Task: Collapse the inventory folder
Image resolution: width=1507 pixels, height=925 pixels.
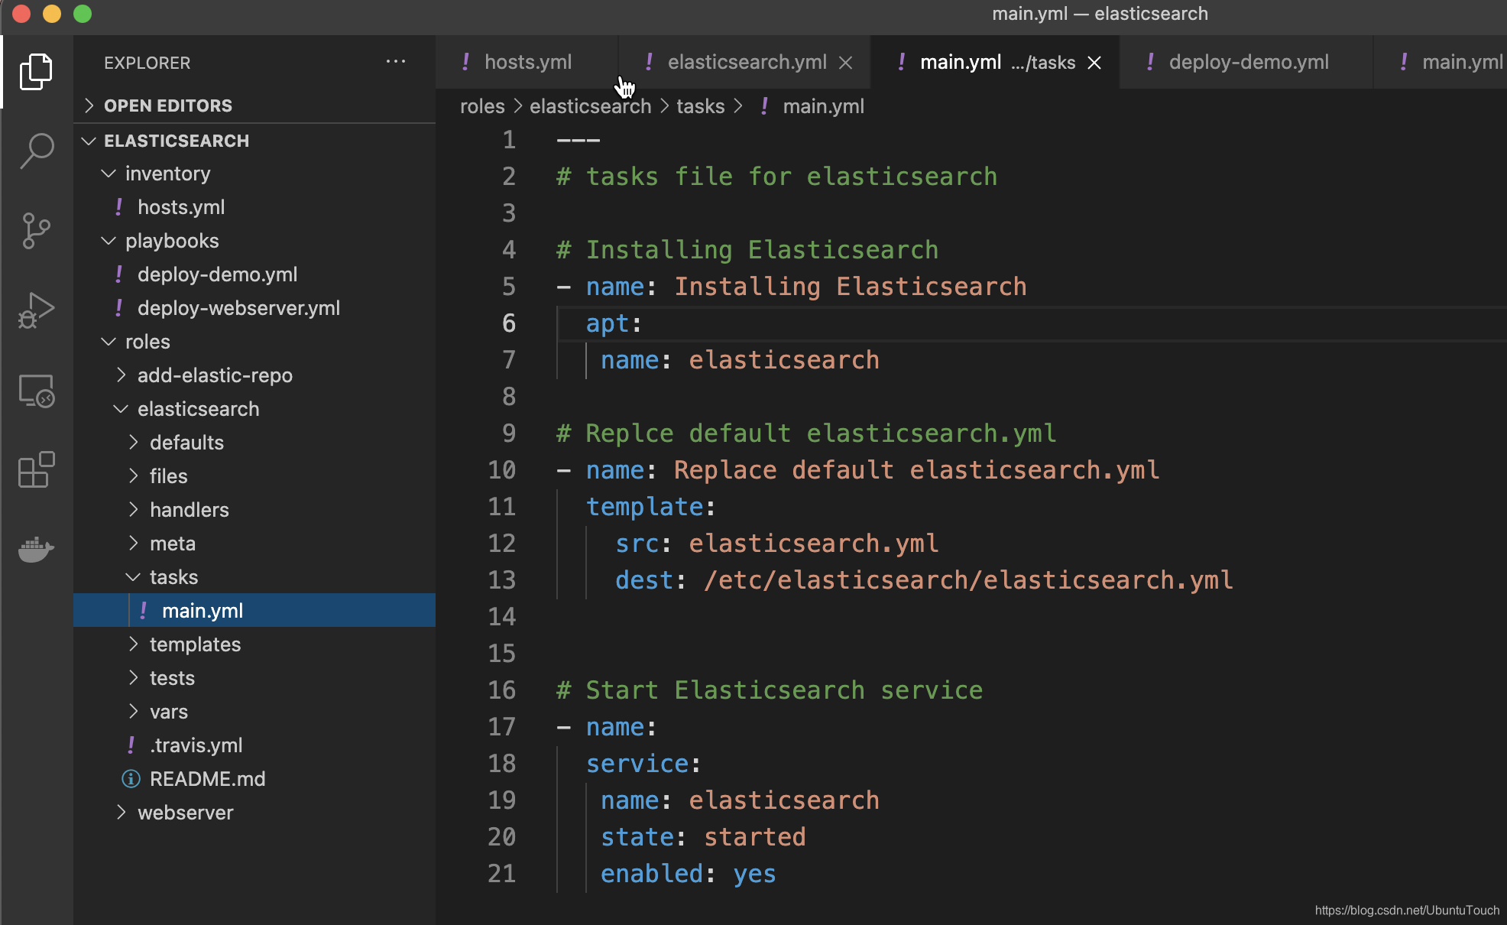Action: [167, 174]
